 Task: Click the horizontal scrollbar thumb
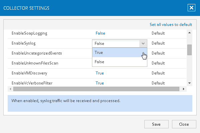pos(97,89)
